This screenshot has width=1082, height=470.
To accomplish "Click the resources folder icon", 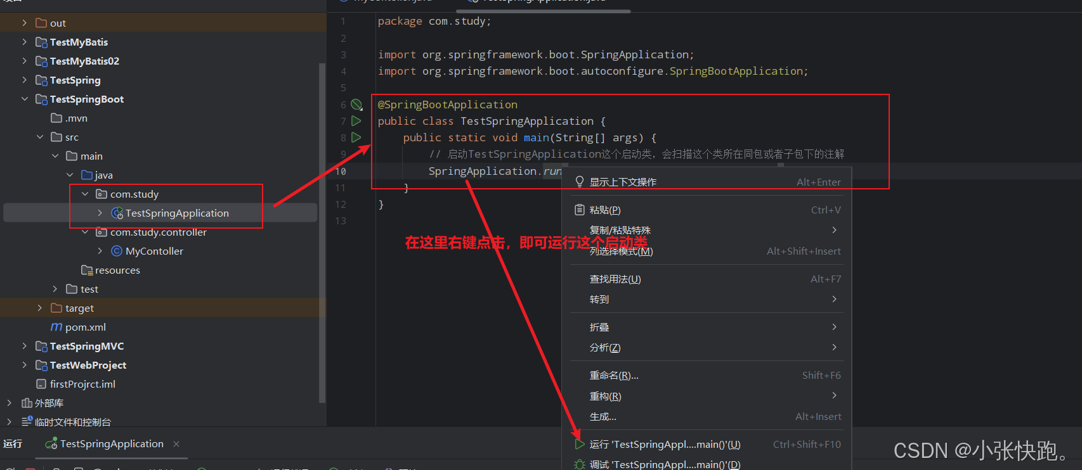I will pyautogui.click(x=87, y=270).
